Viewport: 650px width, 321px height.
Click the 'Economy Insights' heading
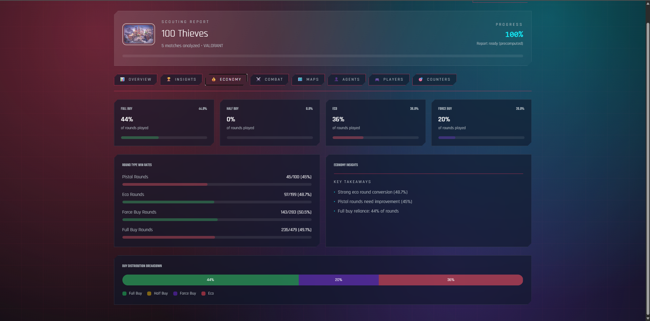pos(346,165)
